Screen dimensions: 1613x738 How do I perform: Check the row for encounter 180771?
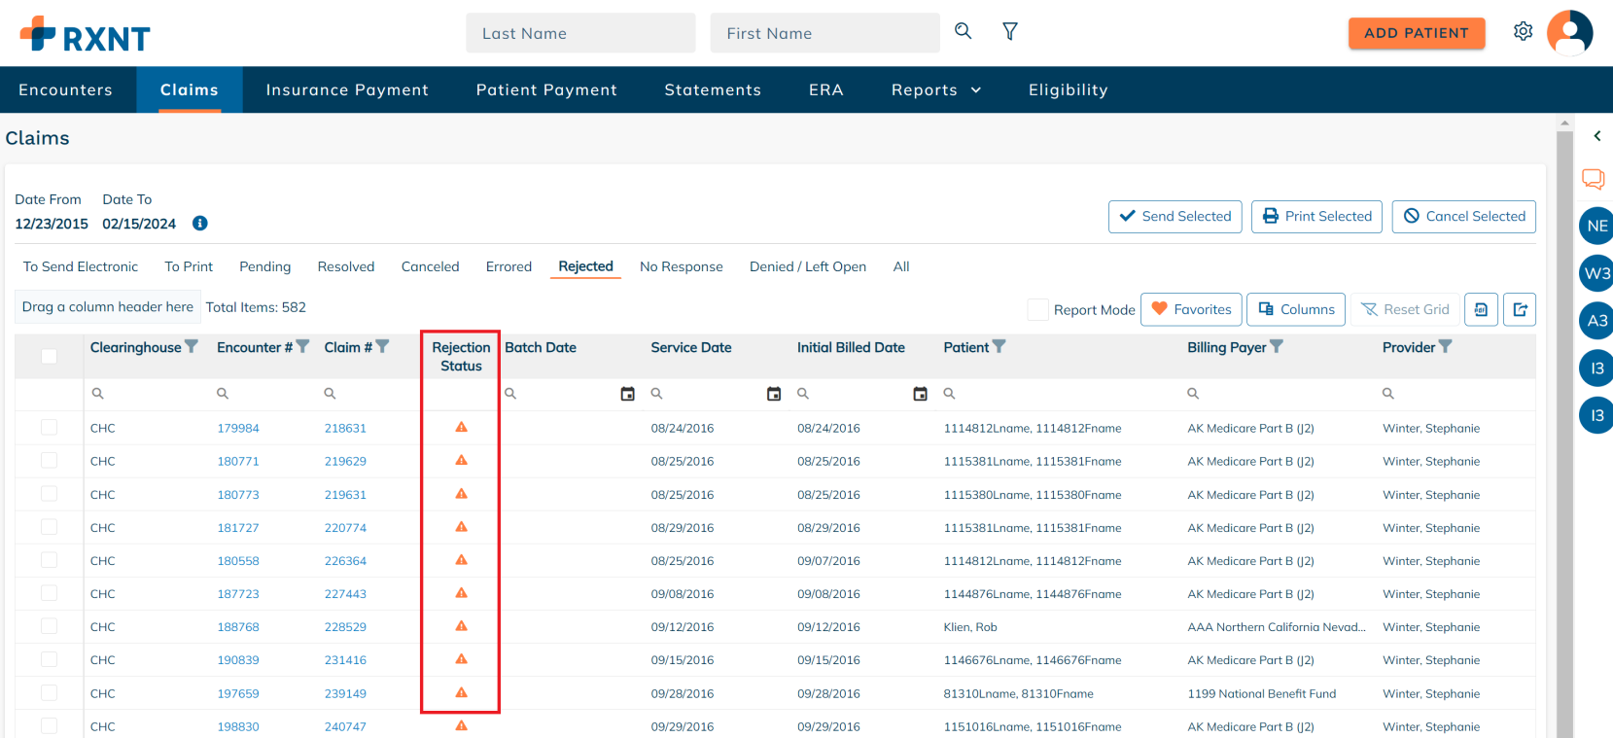click(49, 461)
